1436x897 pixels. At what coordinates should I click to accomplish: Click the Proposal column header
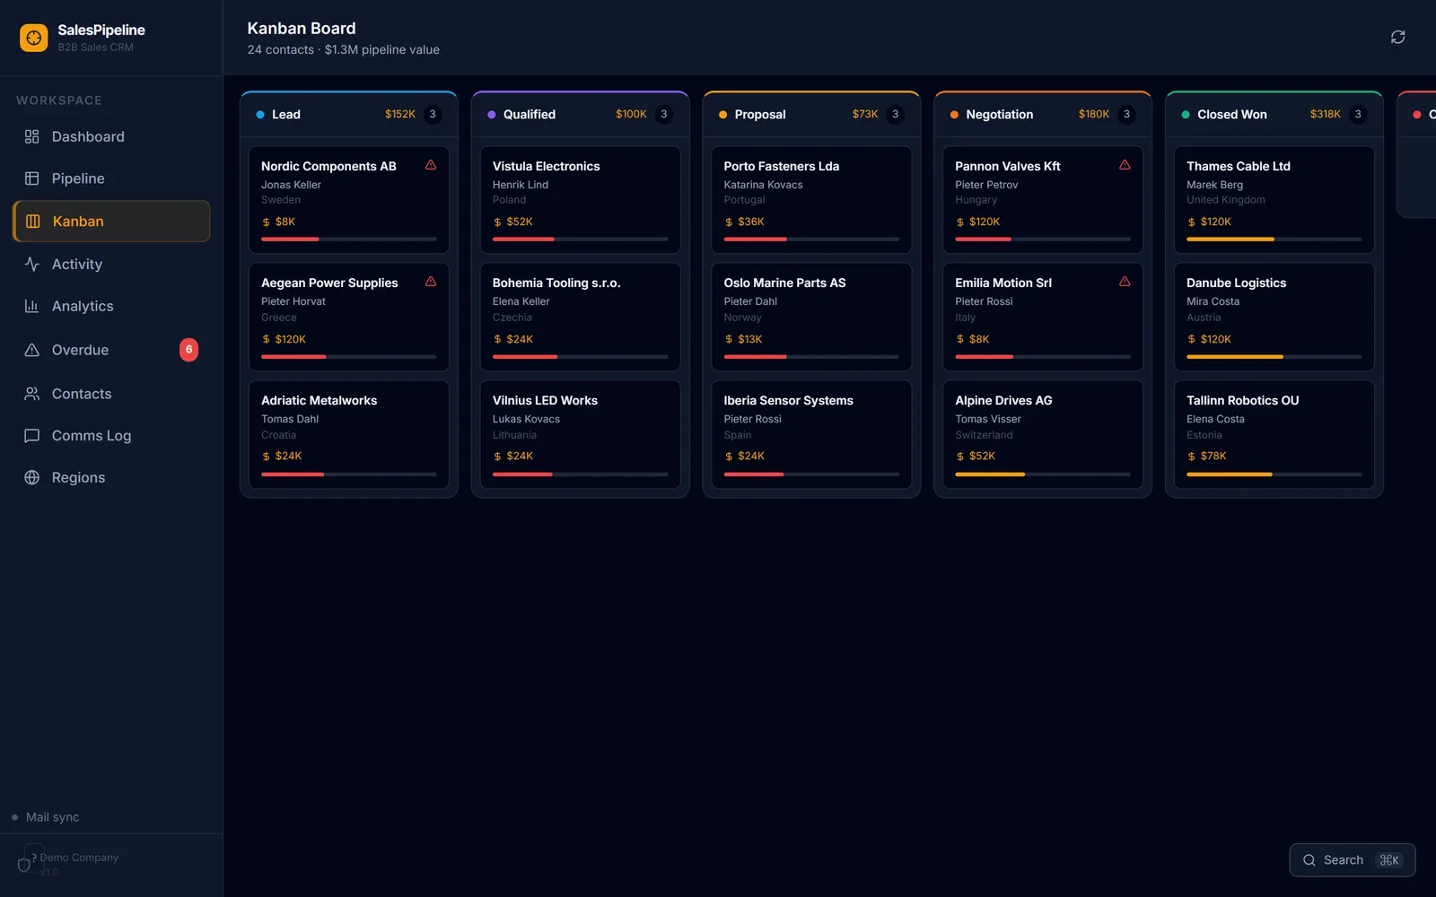click(x=811, y=114)
